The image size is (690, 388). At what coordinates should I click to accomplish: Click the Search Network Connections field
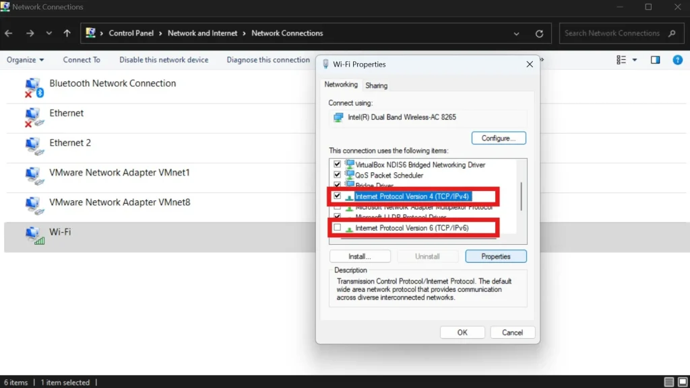(x=612, y=33)
